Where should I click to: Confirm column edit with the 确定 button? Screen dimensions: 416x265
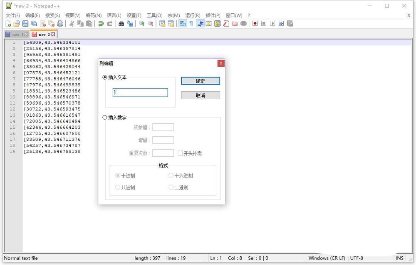[x=200, y=81]
